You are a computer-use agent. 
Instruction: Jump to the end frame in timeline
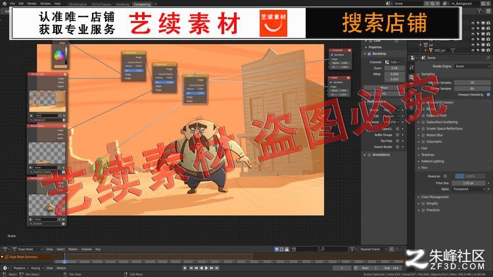(217, 268)
